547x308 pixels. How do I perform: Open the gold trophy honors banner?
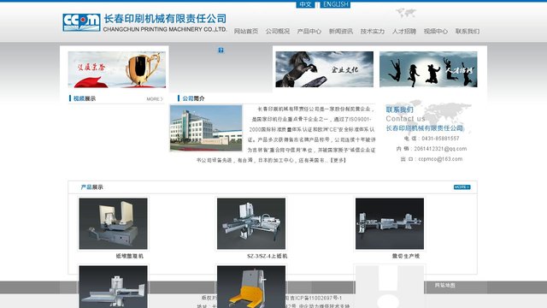pyautogui.click(x=117, y=69)
